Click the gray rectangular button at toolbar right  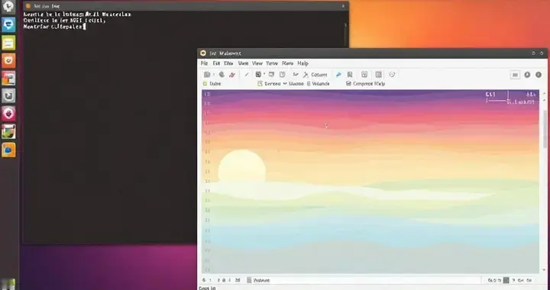tap(515, 75)
